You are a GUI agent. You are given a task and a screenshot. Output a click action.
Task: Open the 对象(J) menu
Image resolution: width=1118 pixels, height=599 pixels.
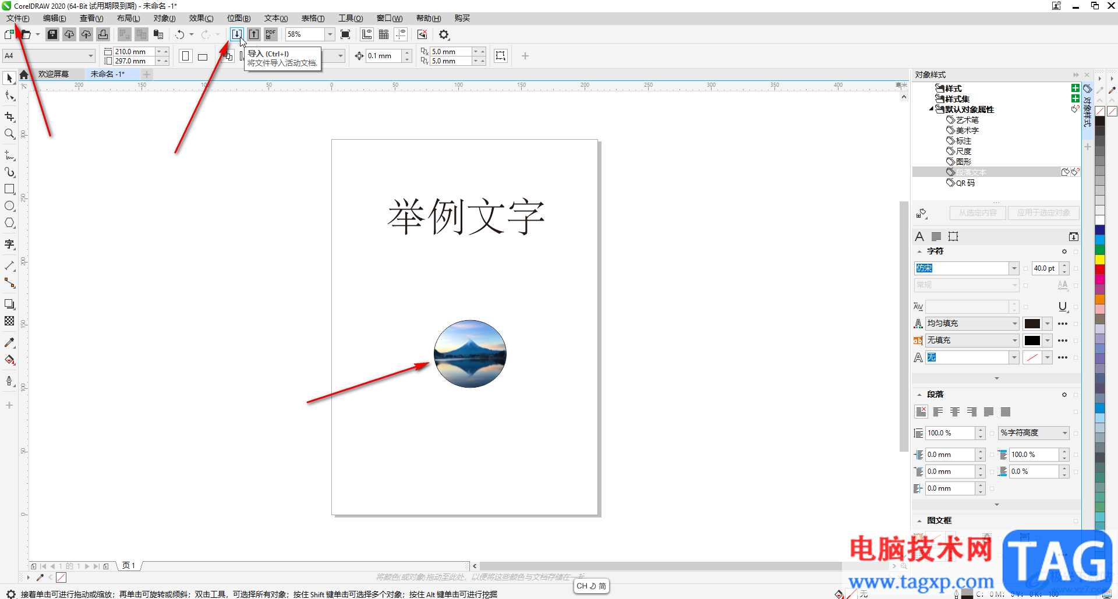tap(165, 19)
